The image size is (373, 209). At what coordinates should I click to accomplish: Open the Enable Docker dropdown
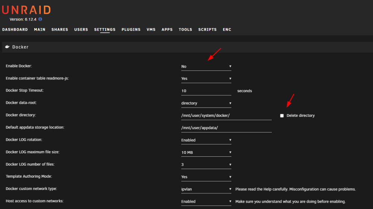(x=206, y=66)
